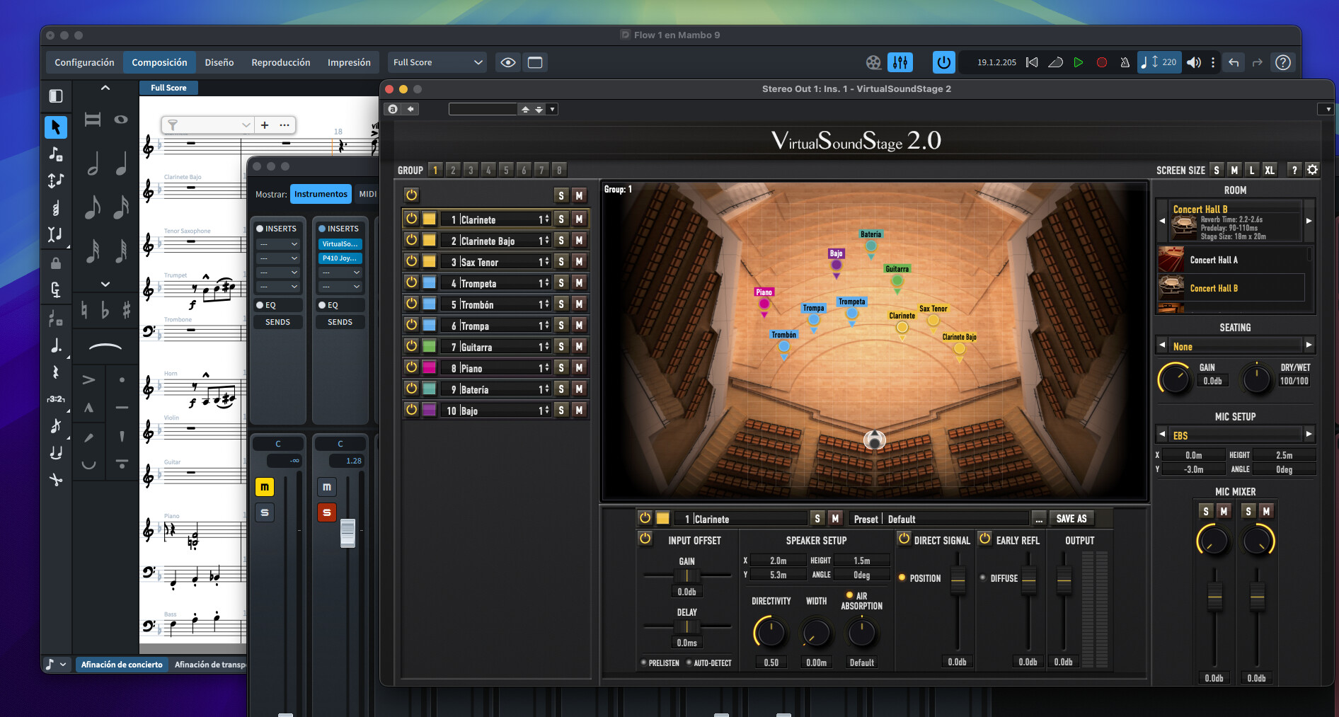Unmute the first mixer channel (yellow m)
This screenshot has height=717, width=1339.
[x=264, y=487]
